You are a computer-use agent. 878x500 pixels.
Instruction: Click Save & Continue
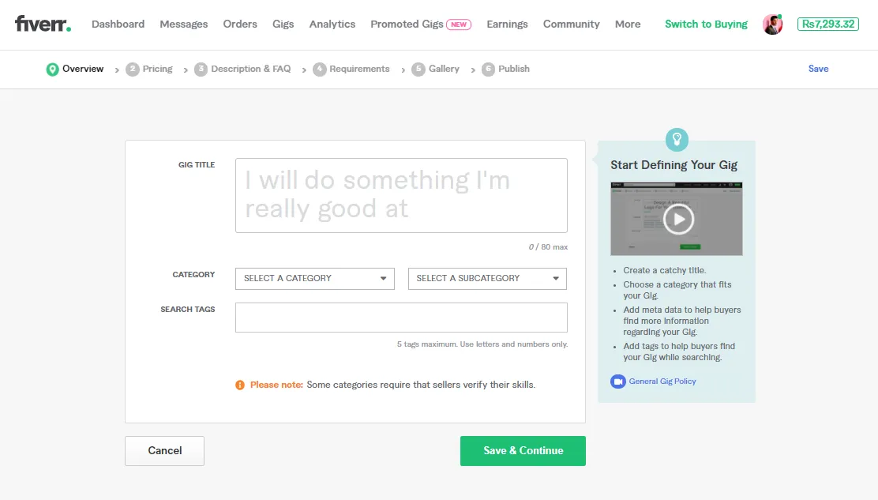click(x=523, y=451)
